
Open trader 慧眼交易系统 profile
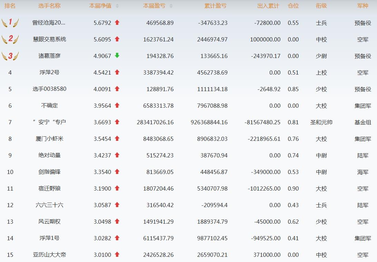[x=49, y=39]
